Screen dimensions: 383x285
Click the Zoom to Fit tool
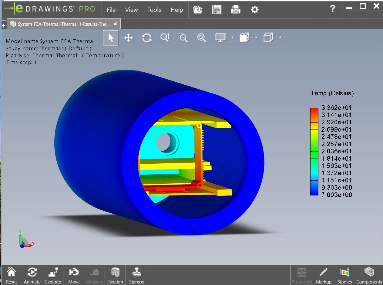pos(202,38)
